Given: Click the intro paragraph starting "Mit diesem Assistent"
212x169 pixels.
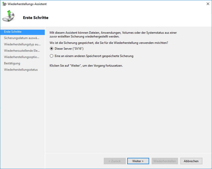Looking at the screenshot, I should [x=113, y=34].
